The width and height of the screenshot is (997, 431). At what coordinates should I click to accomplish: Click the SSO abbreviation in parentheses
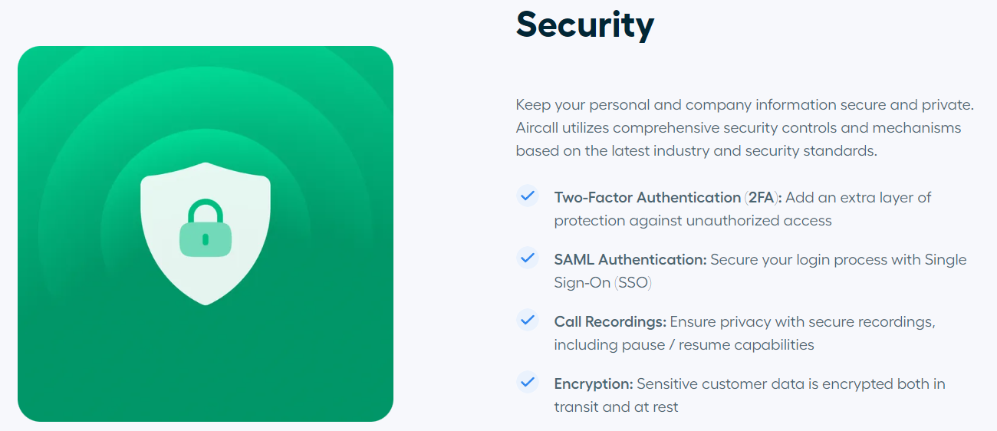point(633,283)
